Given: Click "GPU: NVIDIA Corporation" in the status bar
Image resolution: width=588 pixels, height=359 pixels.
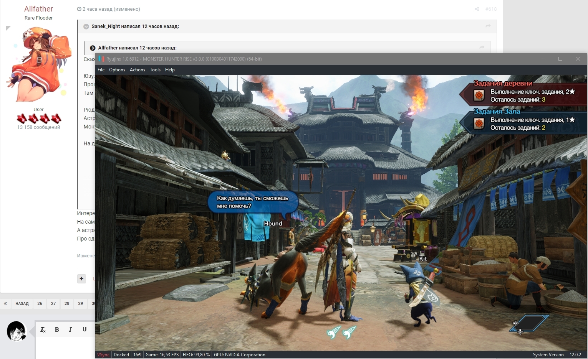Looking at the screenshot, I should tap(240, 355).
